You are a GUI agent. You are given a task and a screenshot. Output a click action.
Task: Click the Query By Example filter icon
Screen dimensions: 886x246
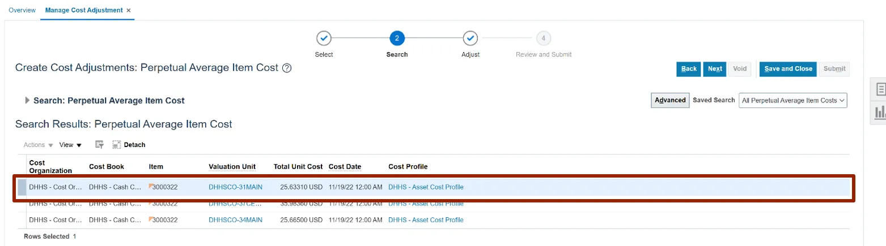point(100,145)
